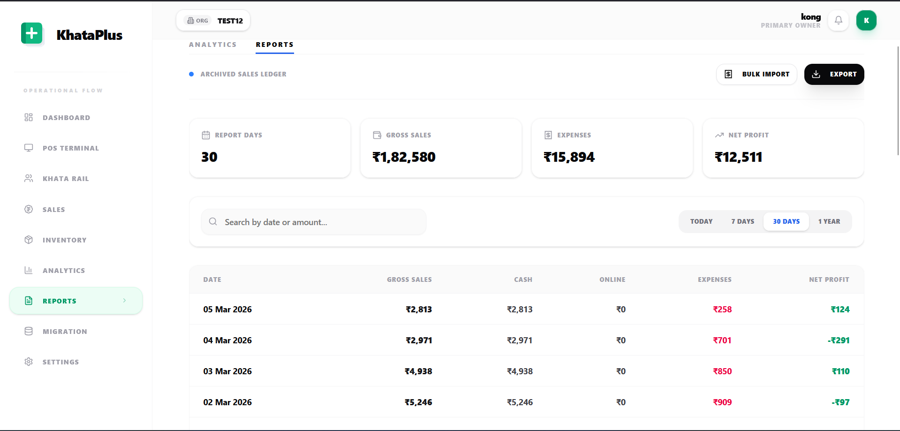
Task: Open the user avatar K menu
Action: 866,21
